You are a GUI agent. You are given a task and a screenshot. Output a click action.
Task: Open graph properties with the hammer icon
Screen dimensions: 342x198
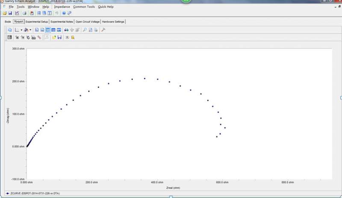pyautogui.click(x=103, y=30)
